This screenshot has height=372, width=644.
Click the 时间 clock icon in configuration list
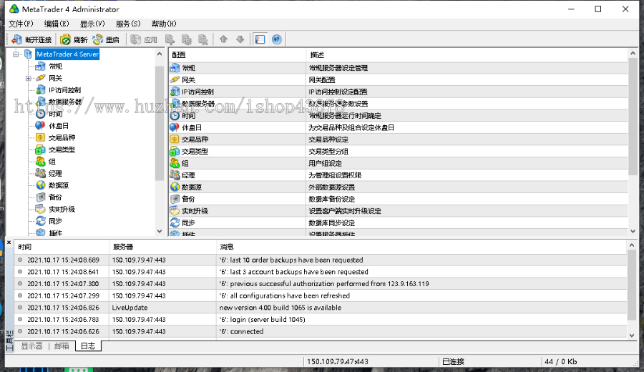(175, 115)
